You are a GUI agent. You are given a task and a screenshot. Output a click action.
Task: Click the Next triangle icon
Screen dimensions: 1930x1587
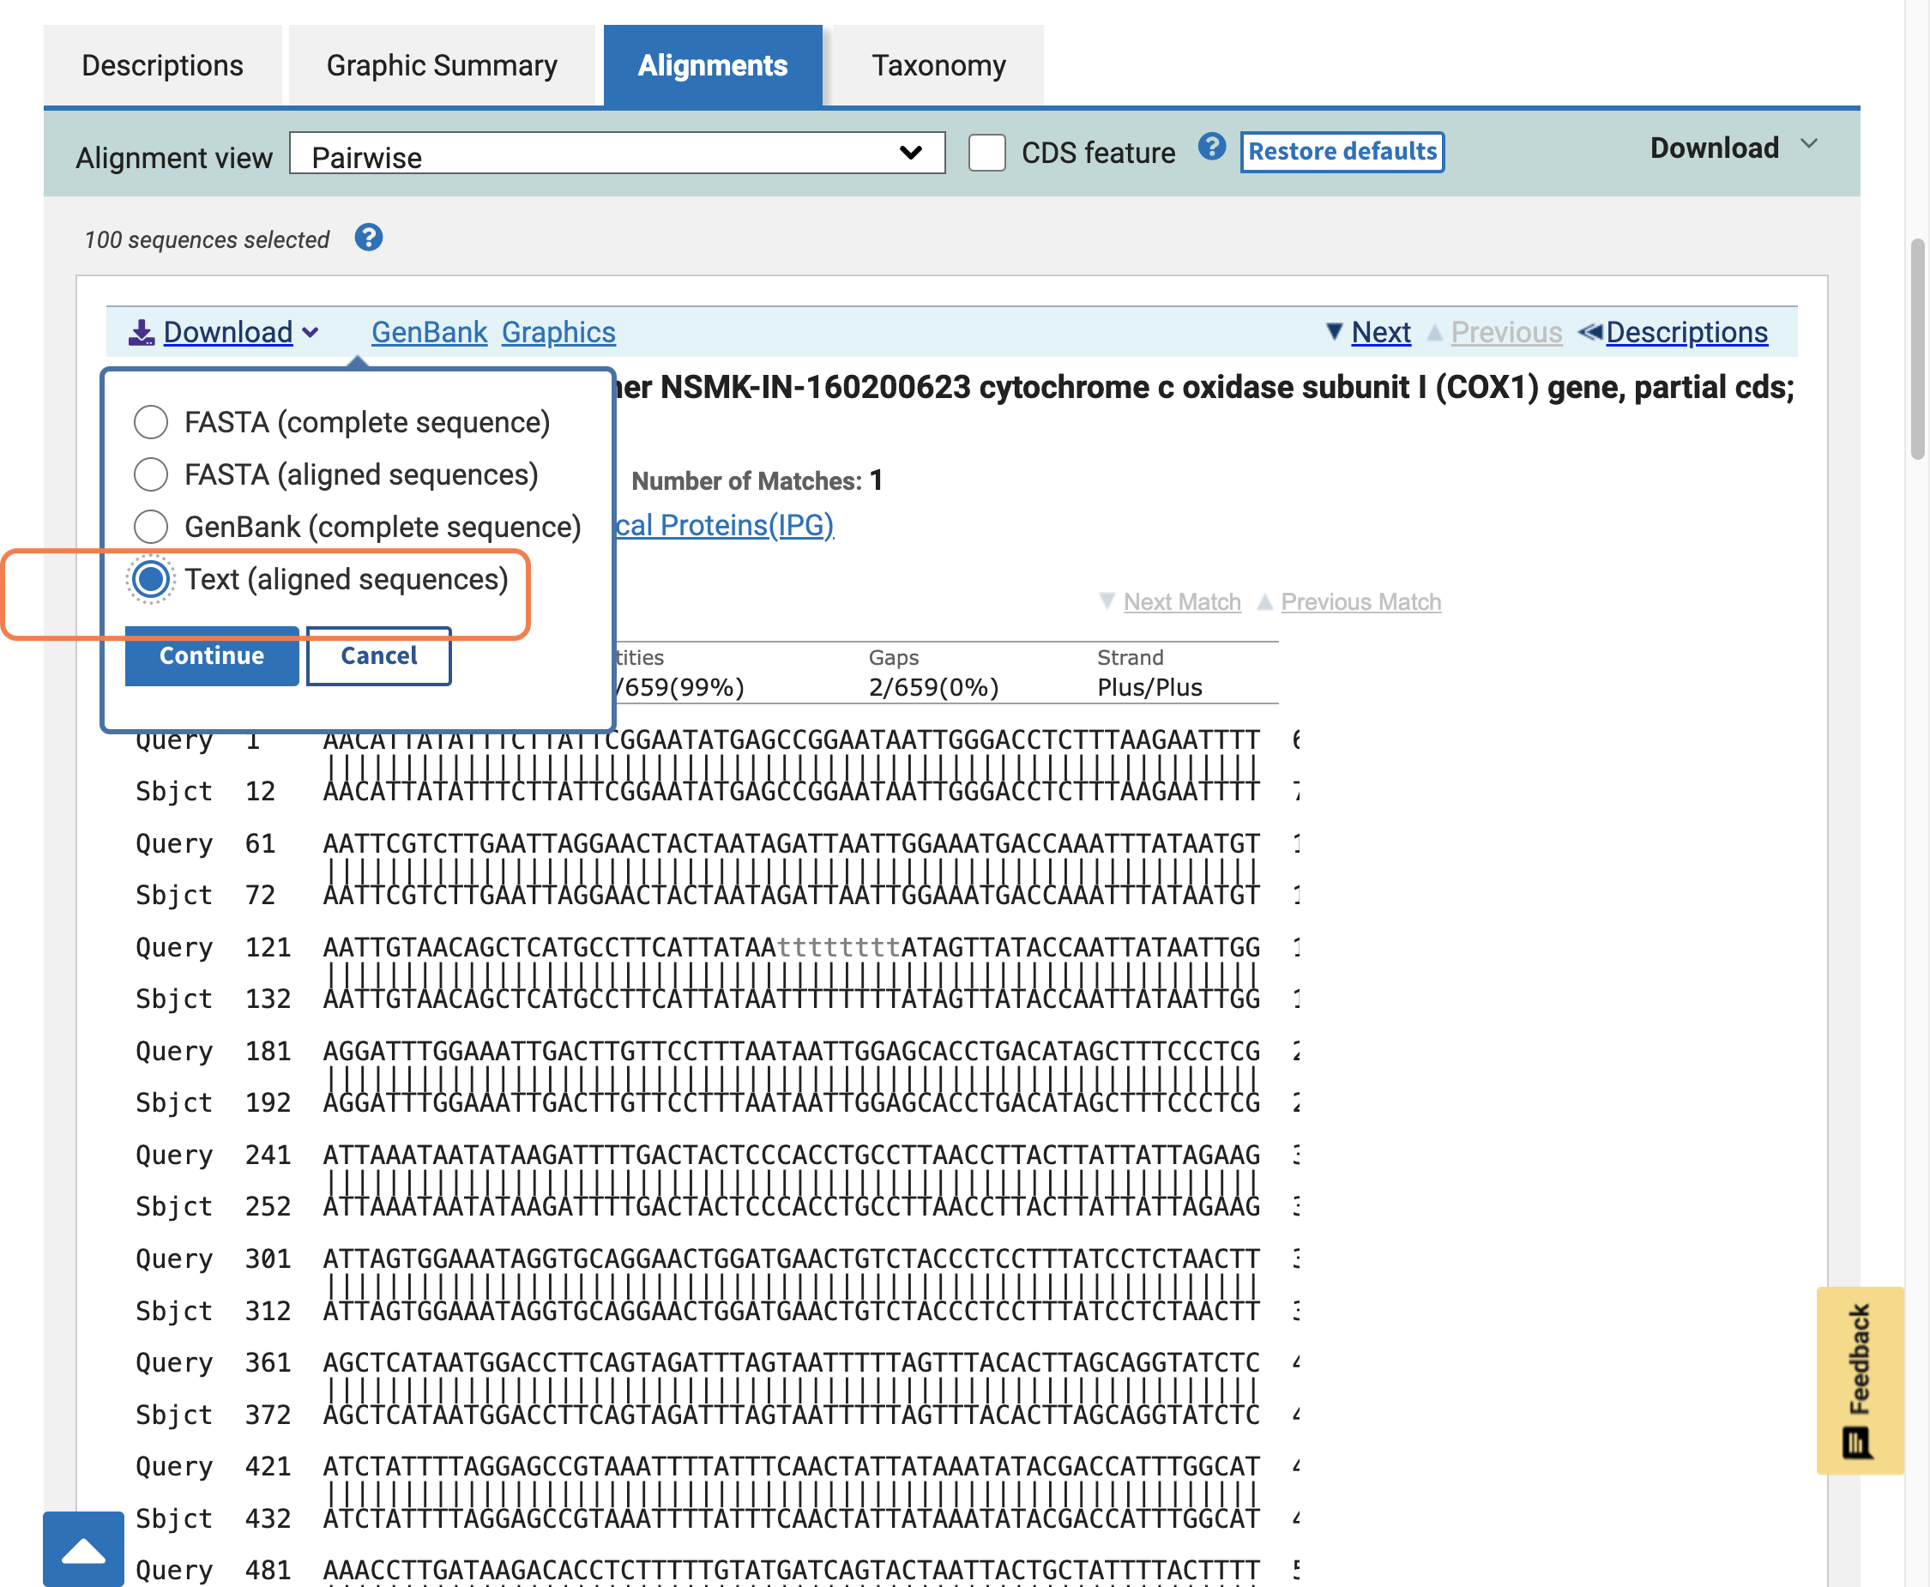pyautogui.click(x=1334, y=332)
